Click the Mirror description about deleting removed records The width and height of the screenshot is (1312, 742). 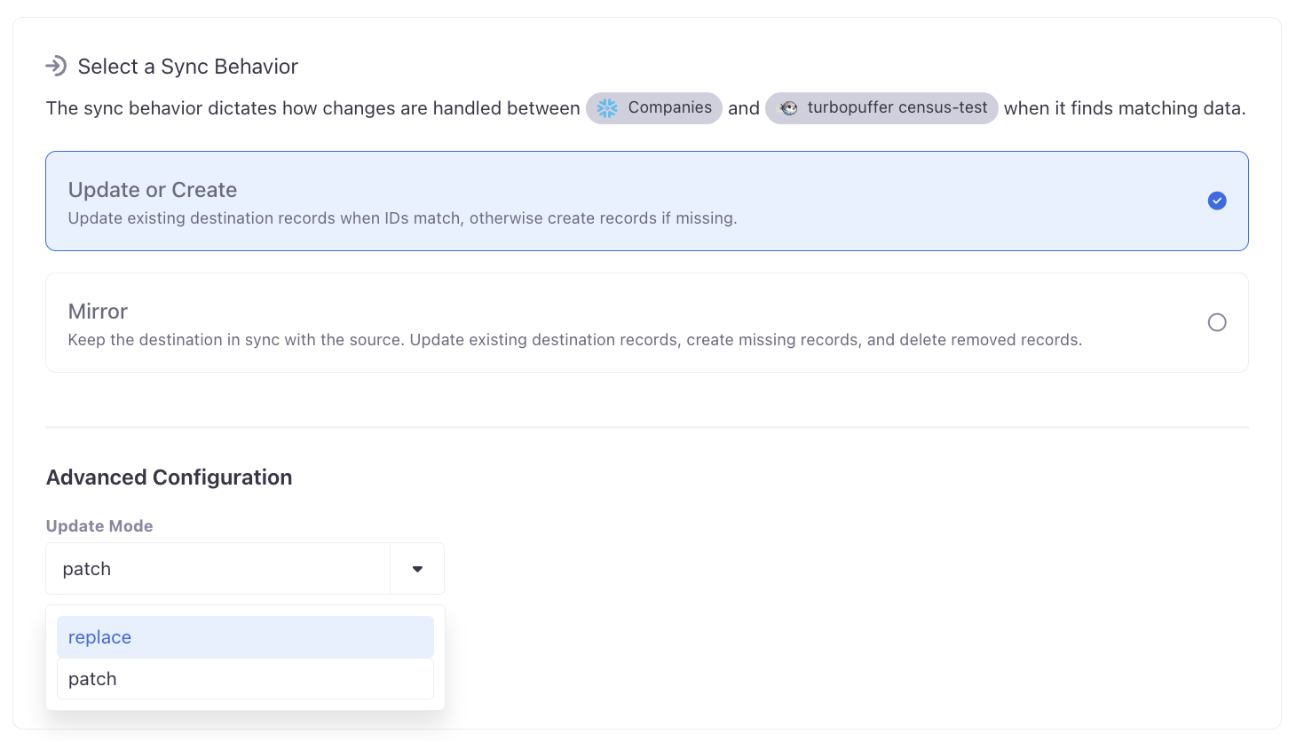[574, 340]
